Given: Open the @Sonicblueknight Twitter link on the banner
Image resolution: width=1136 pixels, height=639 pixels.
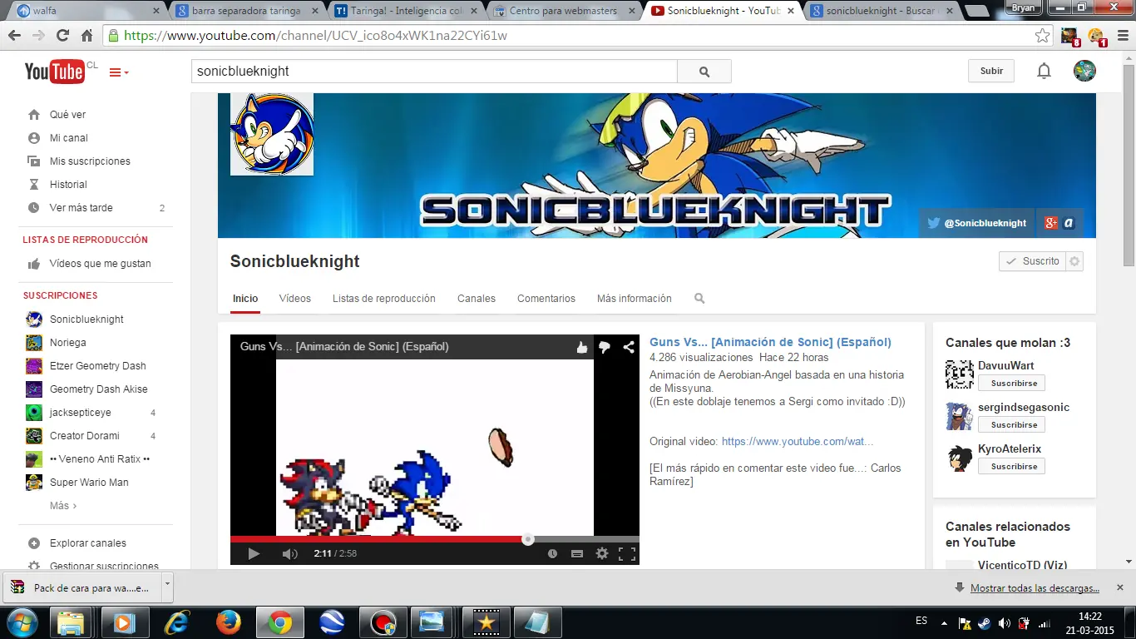Looking at the screenshot, I should point(977,223).
